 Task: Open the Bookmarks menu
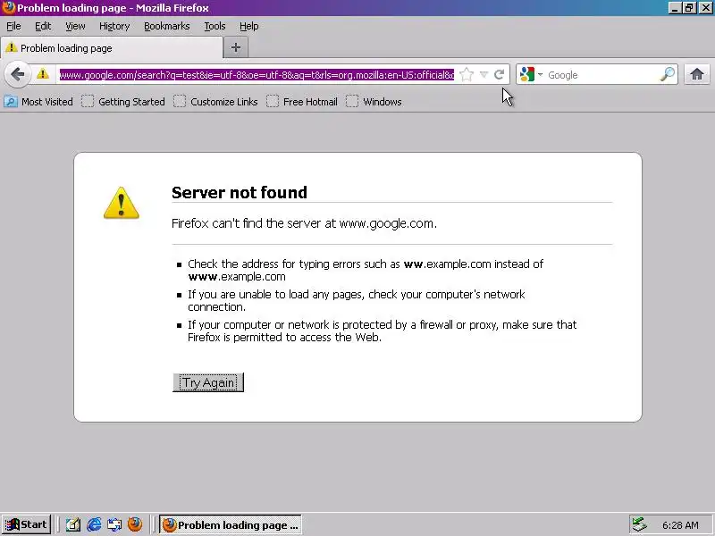coord(167,27)
